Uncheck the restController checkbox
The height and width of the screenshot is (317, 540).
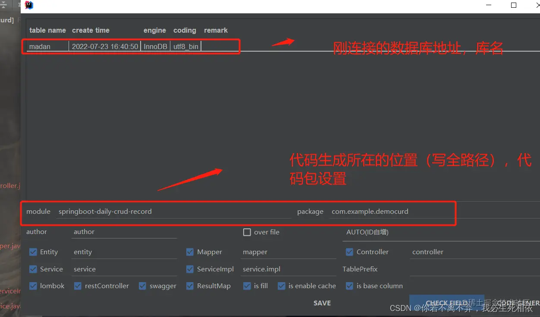[78, 286]
